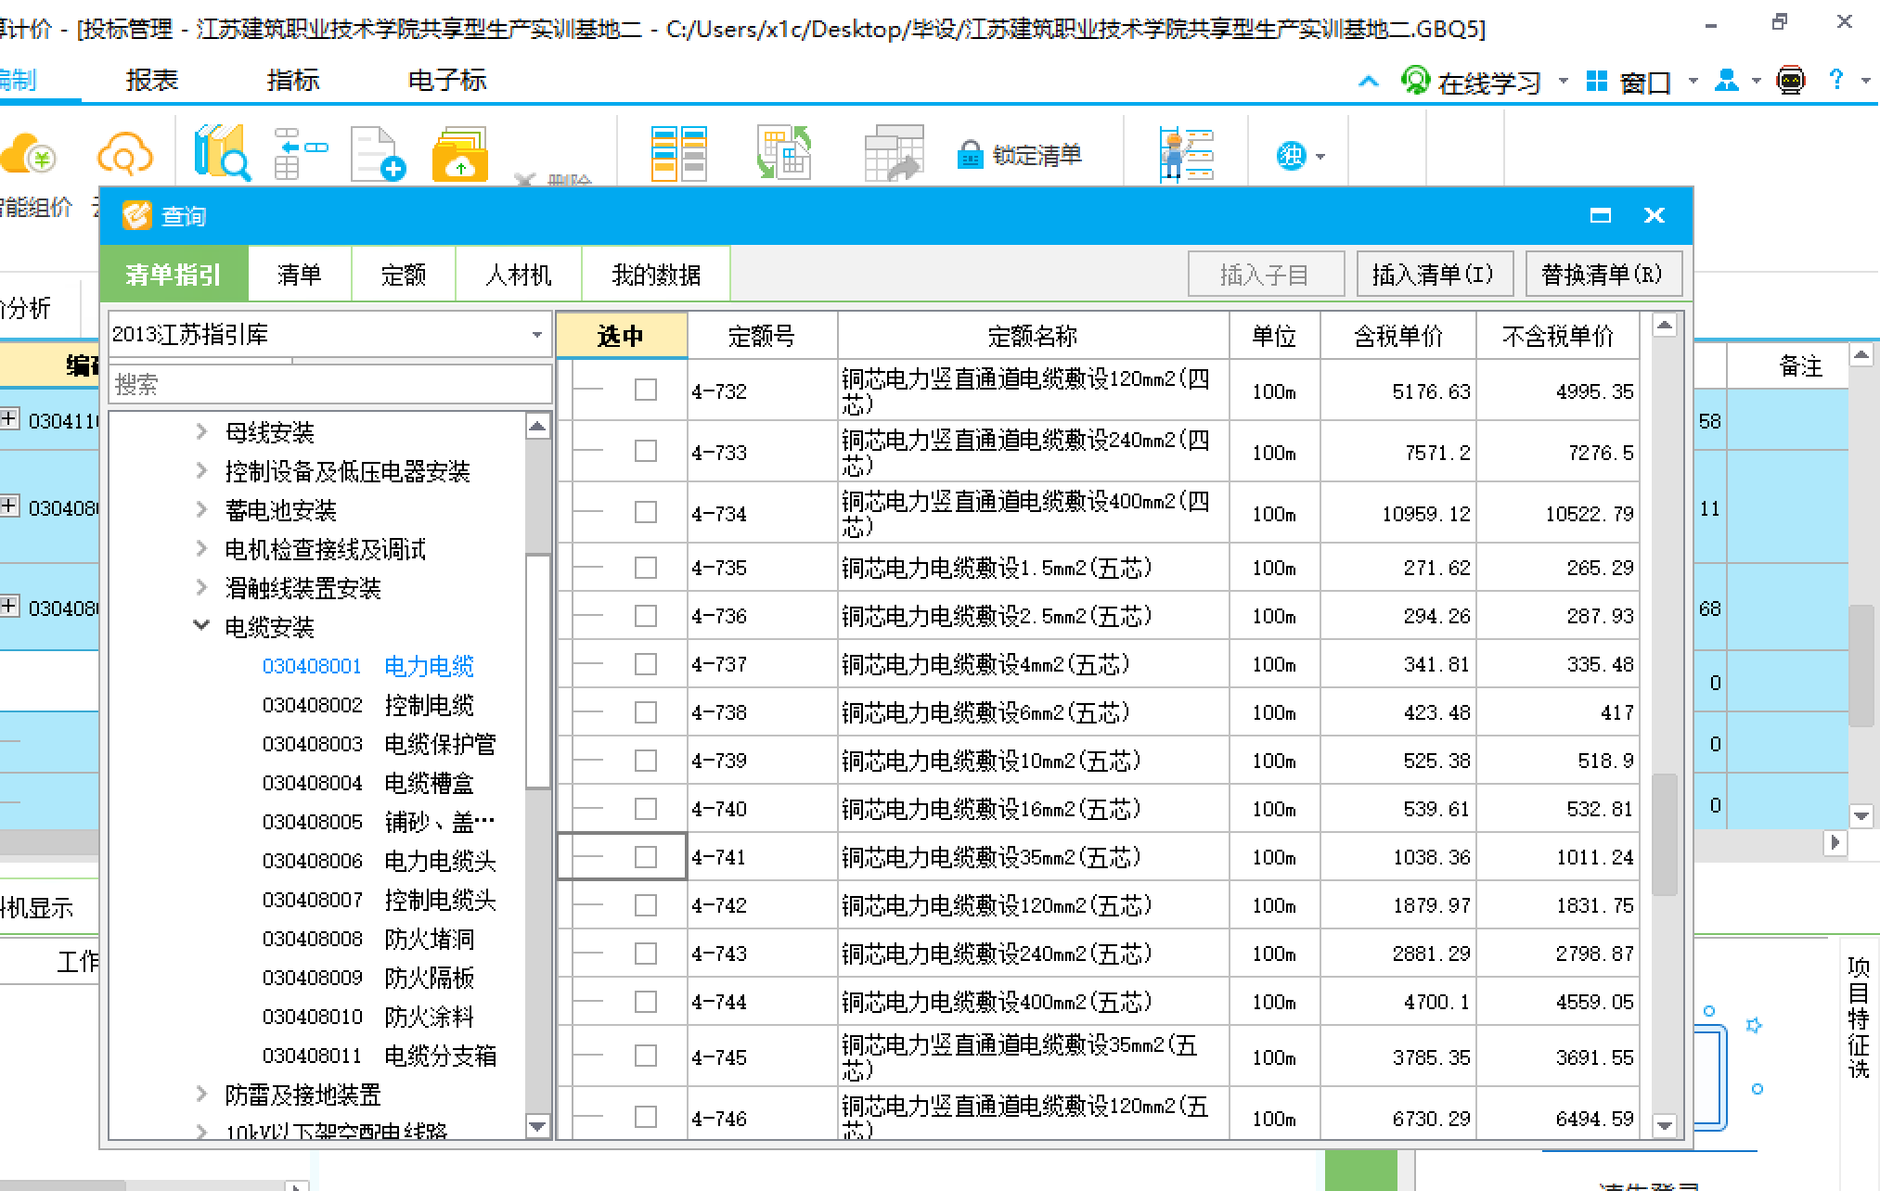Switch to the 人材机 tab
1880x1191 pixels.
pyautogui.click(x=519, y=274)
